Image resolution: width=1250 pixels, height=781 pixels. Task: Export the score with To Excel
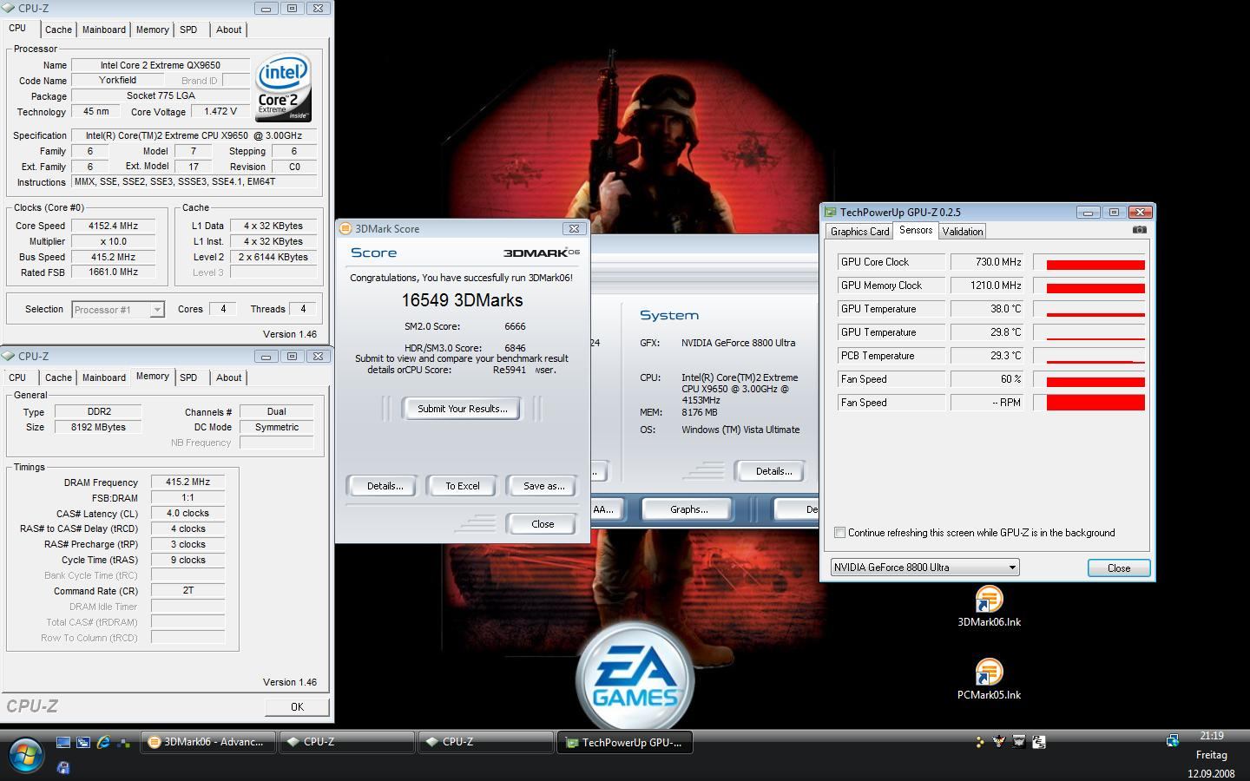point(462,486)
